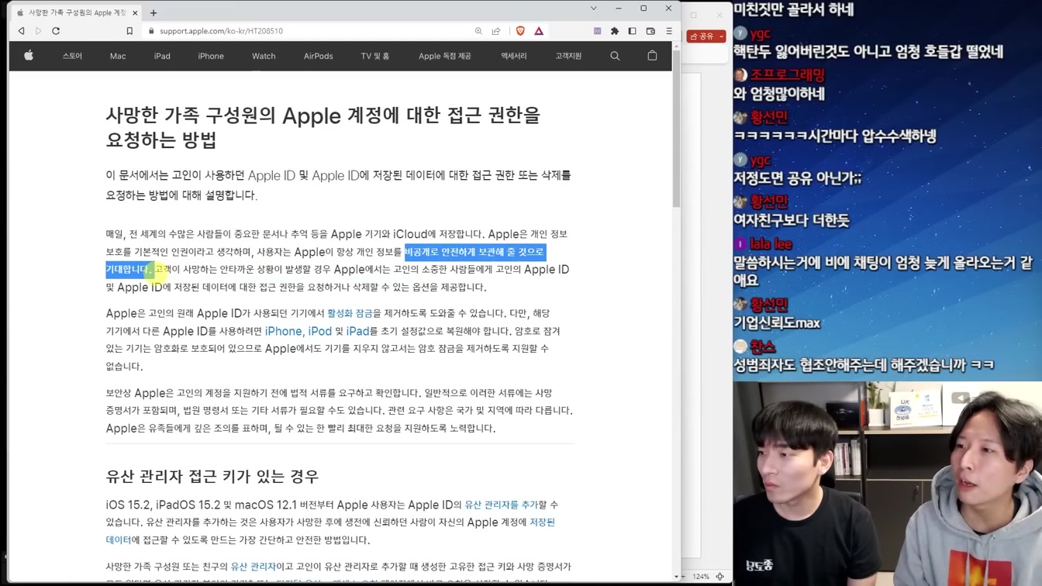Viewport: 1042px width, 586px height.
Task: Click the lock icon in the address bar
Action: 151,31
